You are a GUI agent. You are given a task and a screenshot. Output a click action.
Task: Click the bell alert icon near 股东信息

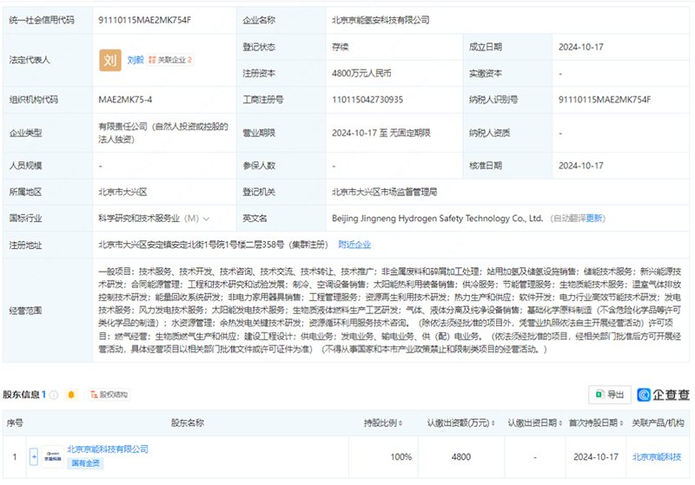[71, 395]
